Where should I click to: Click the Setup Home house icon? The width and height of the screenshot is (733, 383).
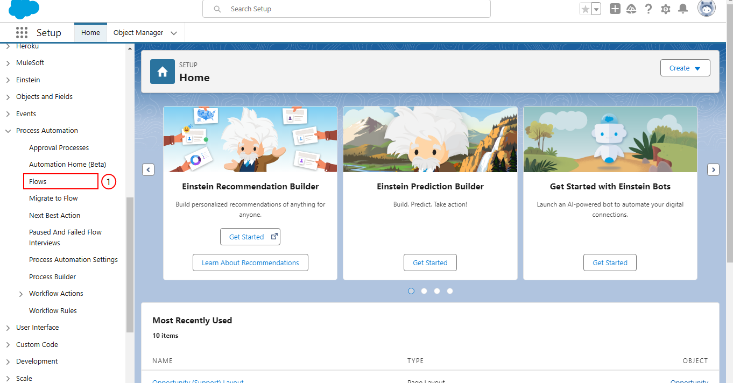coord(163,72)
